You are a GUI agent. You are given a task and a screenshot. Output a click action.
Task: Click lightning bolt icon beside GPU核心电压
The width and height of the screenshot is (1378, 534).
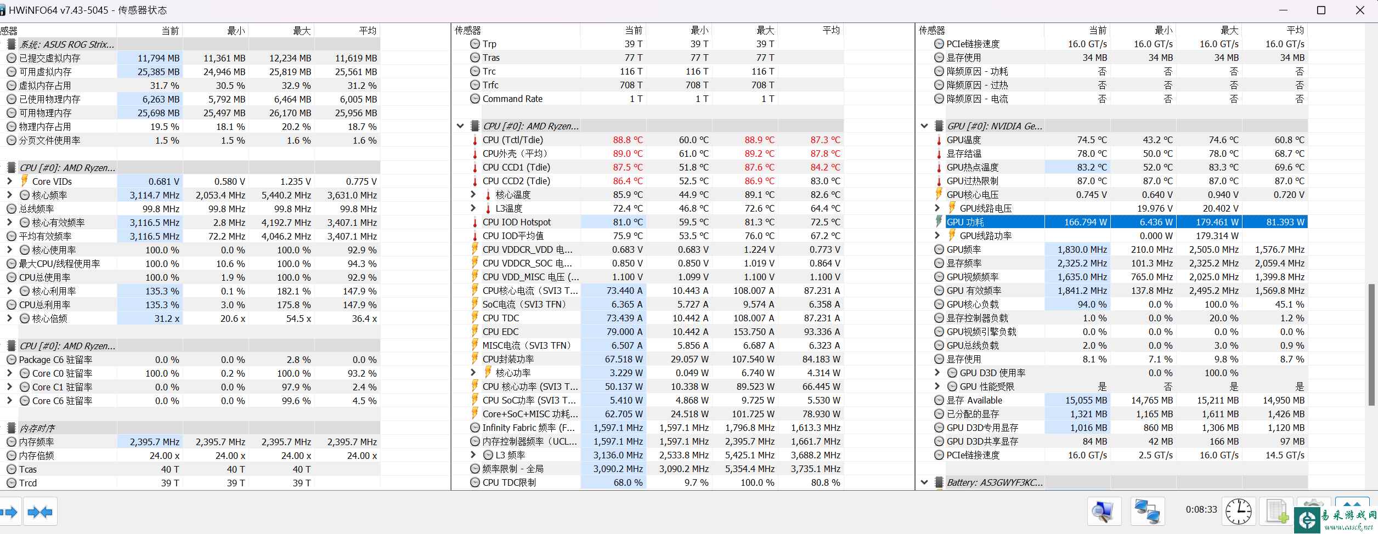click(939, 195)
